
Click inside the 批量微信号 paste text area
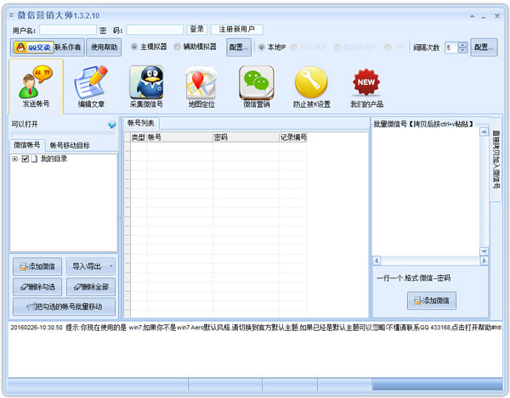coord(426,192)
